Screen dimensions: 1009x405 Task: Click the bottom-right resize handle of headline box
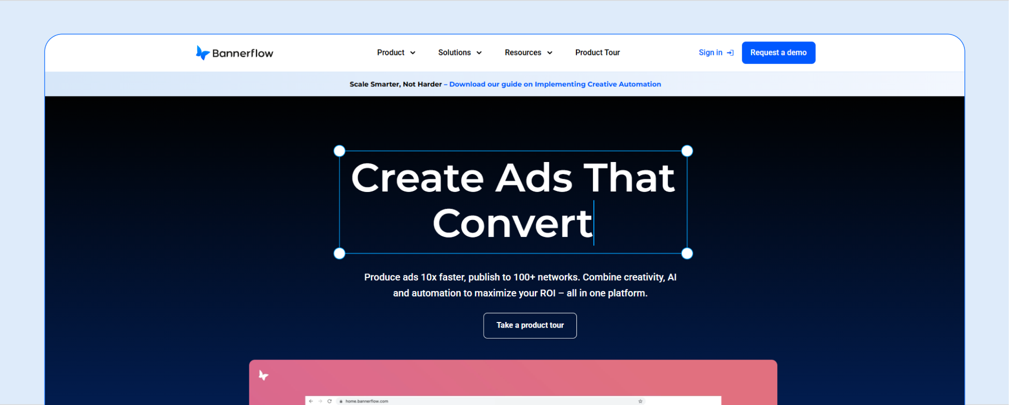(x=687, y=253)
